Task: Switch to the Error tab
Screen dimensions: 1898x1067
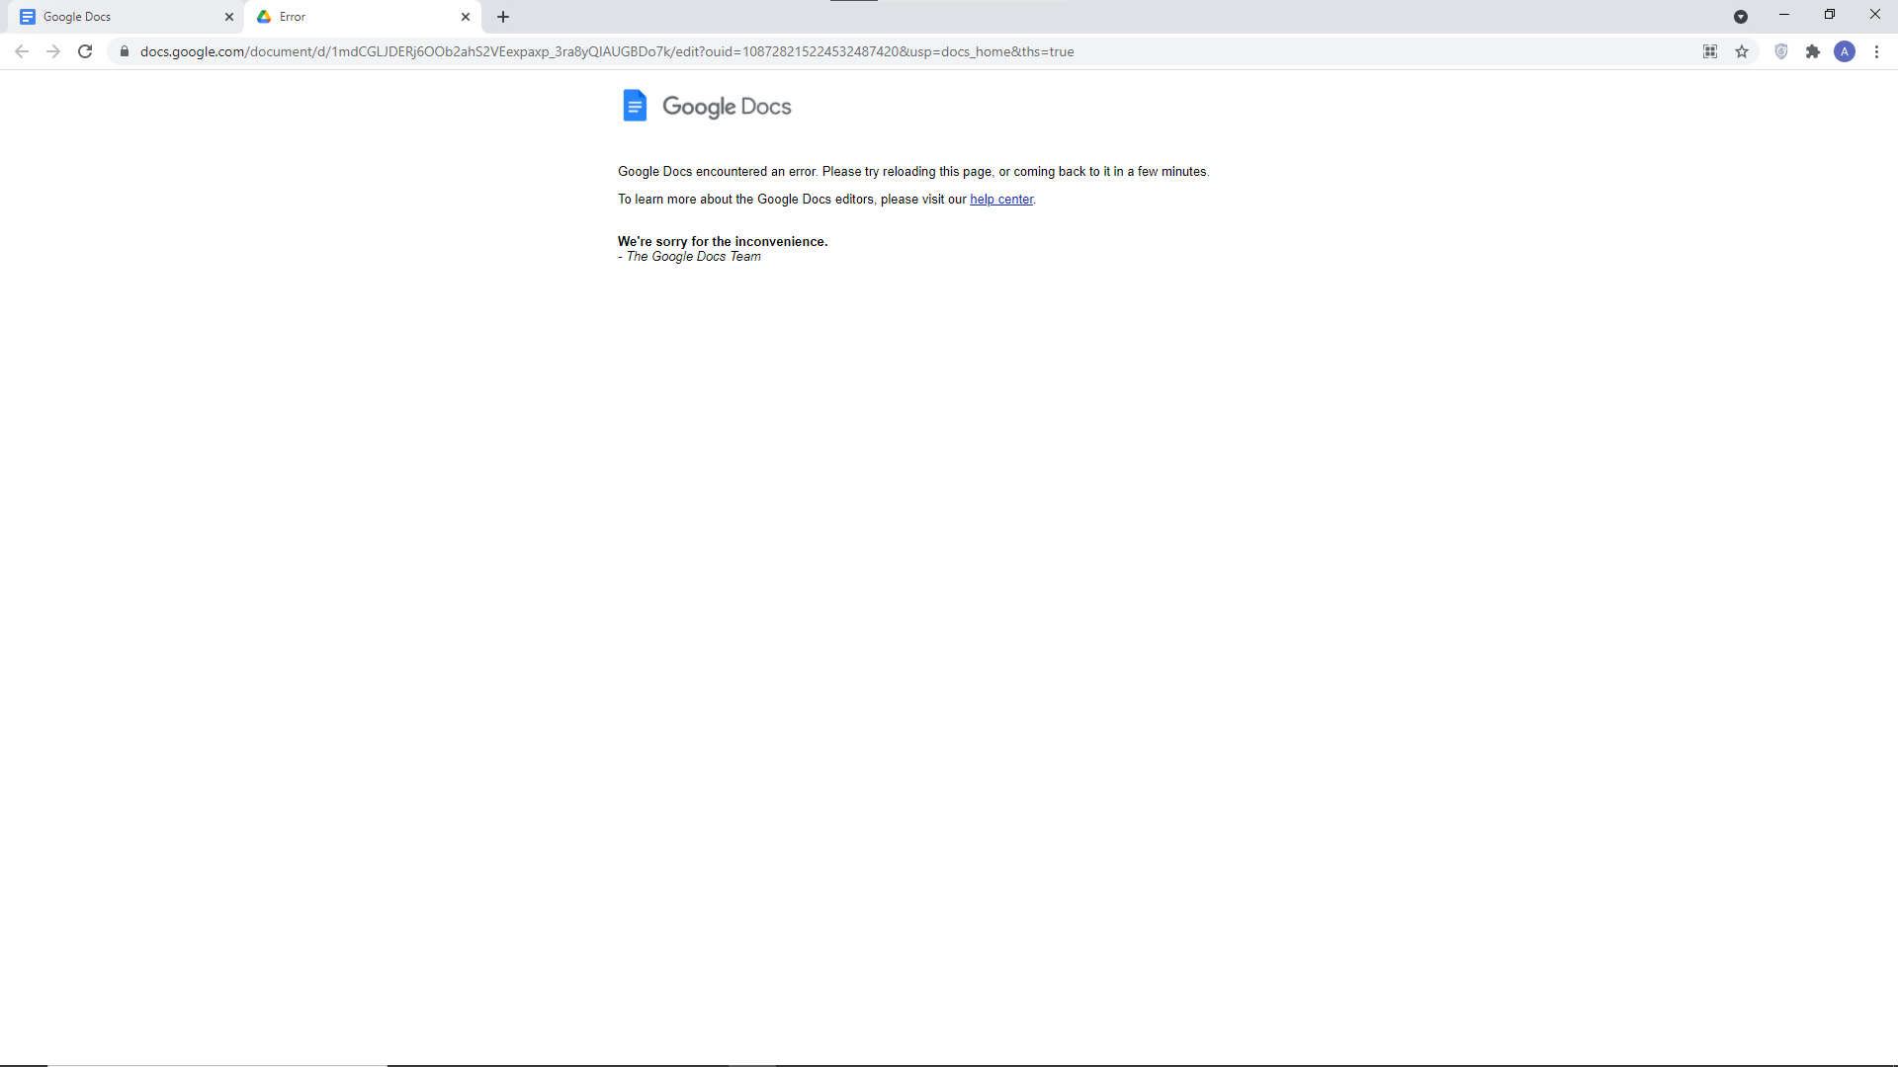Action: [x=361, y=17]
